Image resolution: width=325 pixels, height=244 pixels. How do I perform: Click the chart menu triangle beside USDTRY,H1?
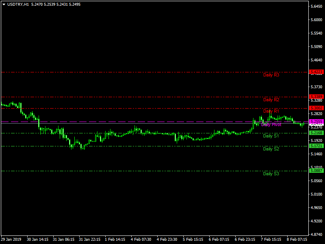pyautogui.click(x=4, y=4)
